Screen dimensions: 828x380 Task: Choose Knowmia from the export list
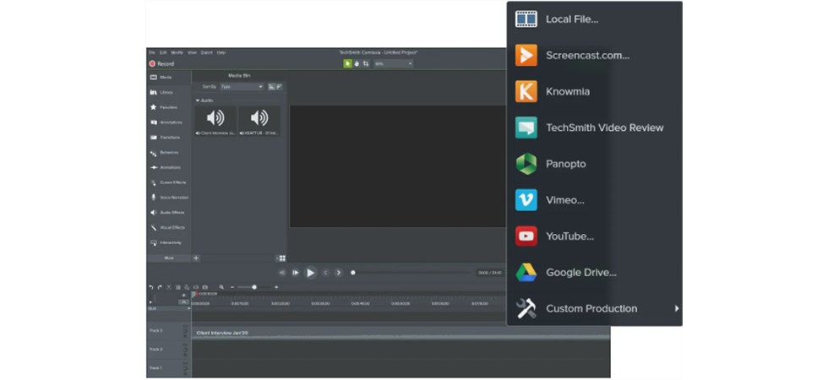click(x=595, y=92)
